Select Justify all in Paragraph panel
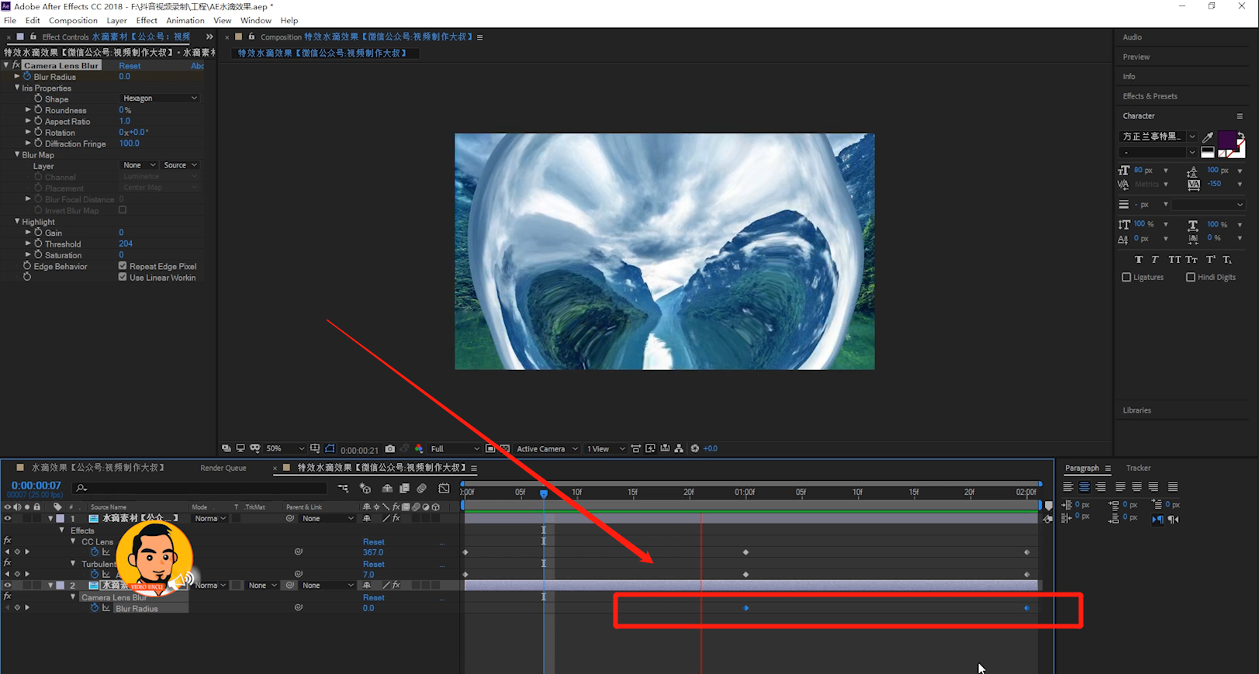This screenshot has width=1259, height=674. 1173,487
